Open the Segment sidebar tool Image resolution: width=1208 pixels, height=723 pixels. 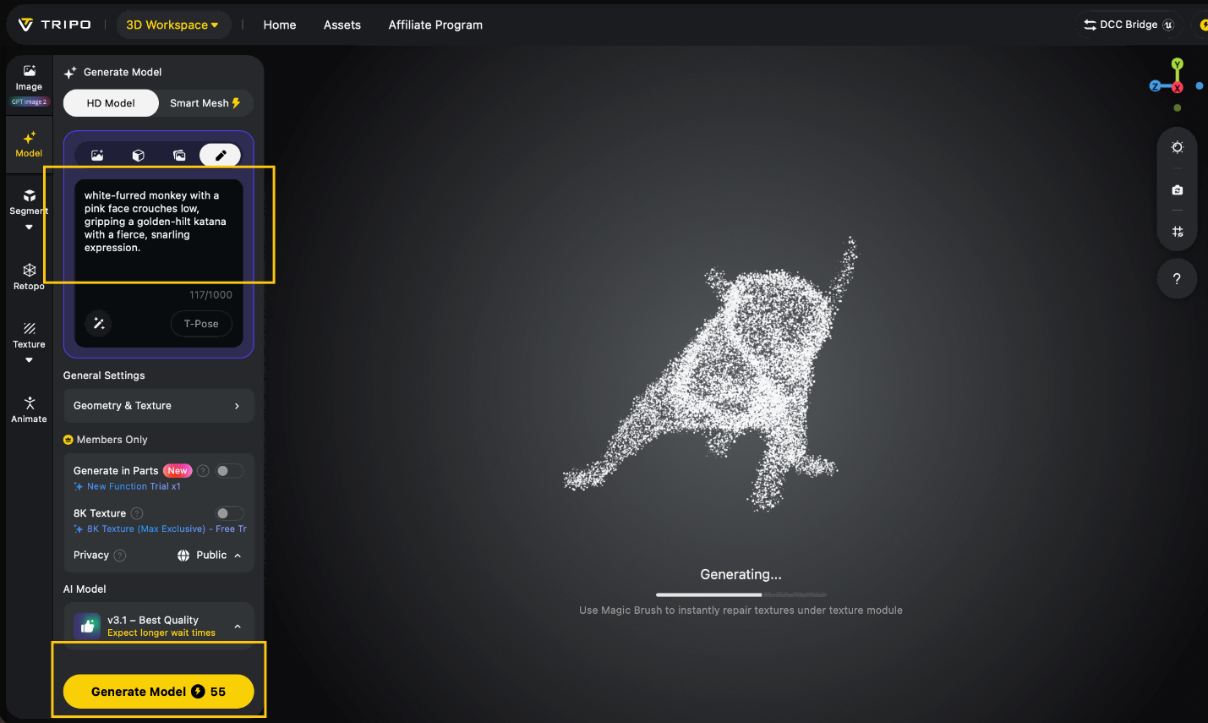[29, 202]
